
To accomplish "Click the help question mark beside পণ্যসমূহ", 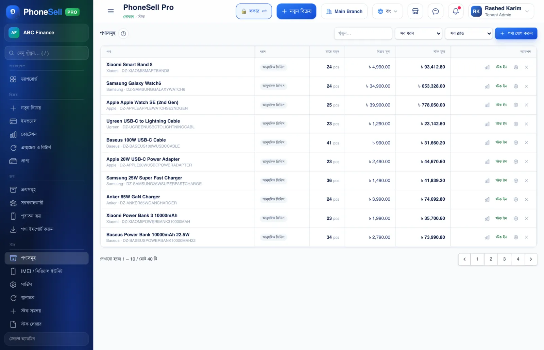I will [123, 33].
